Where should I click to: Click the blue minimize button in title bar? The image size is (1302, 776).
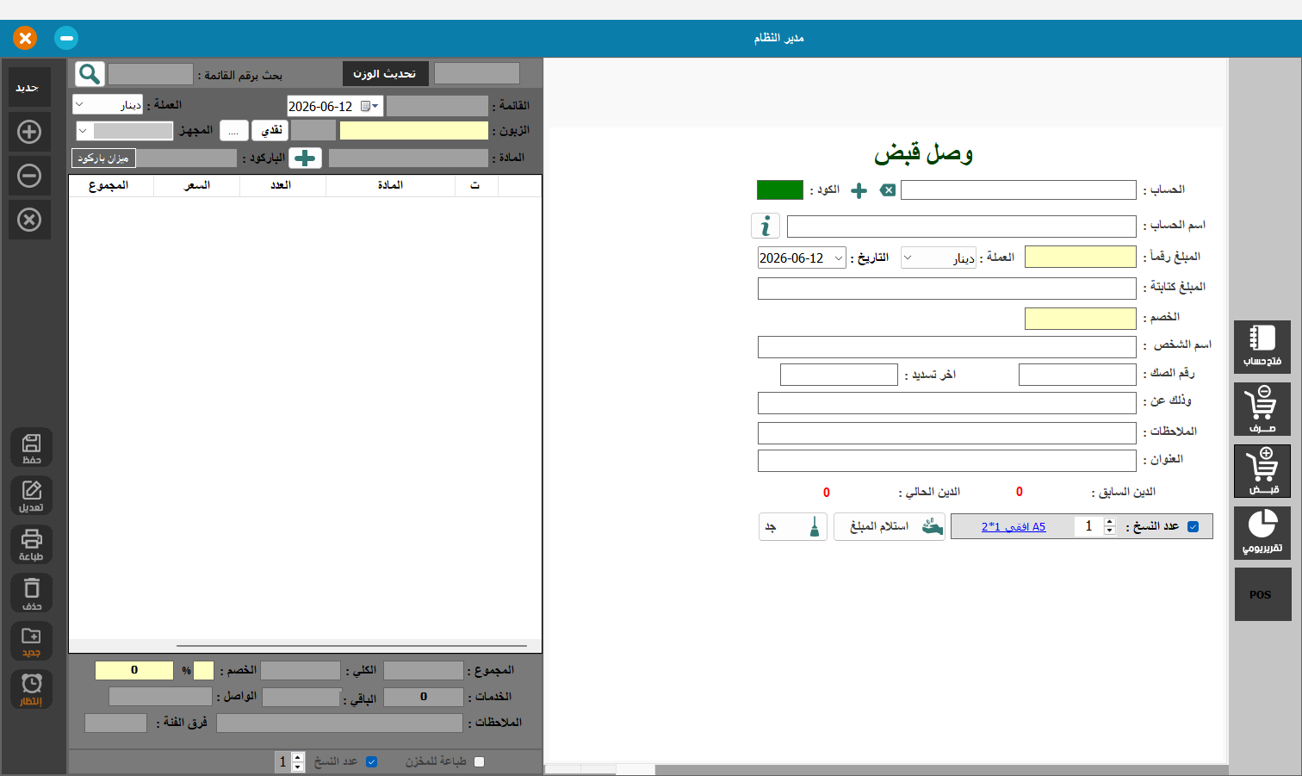click(66, 38)
